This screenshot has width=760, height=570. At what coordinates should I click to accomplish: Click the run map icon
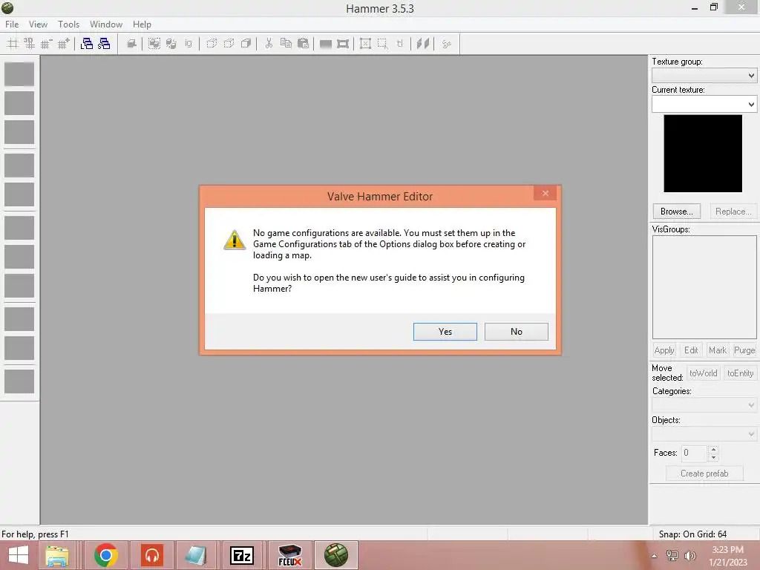pos(446,44)
